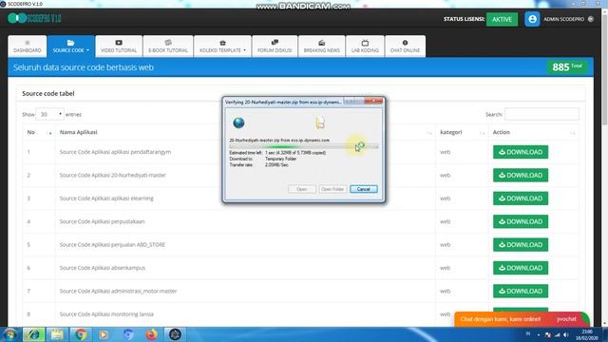Open the E-Book Tutorial tab
This screenshot has width=608, height=342.
[168, 47]
